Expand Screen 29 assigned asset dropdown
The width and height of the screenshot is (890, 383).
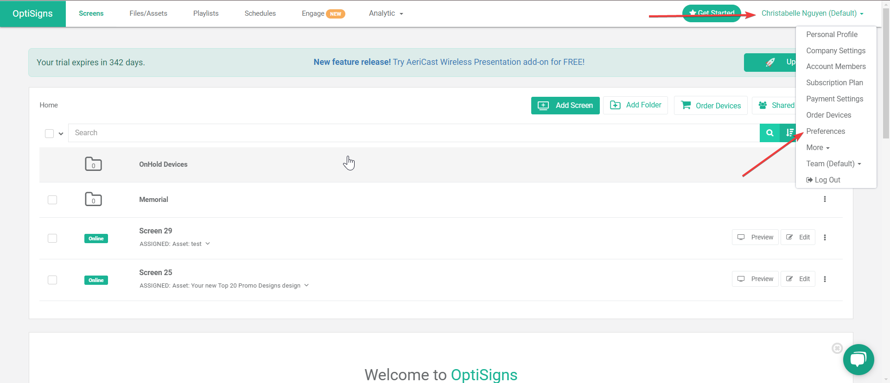(x=208, y=244)
